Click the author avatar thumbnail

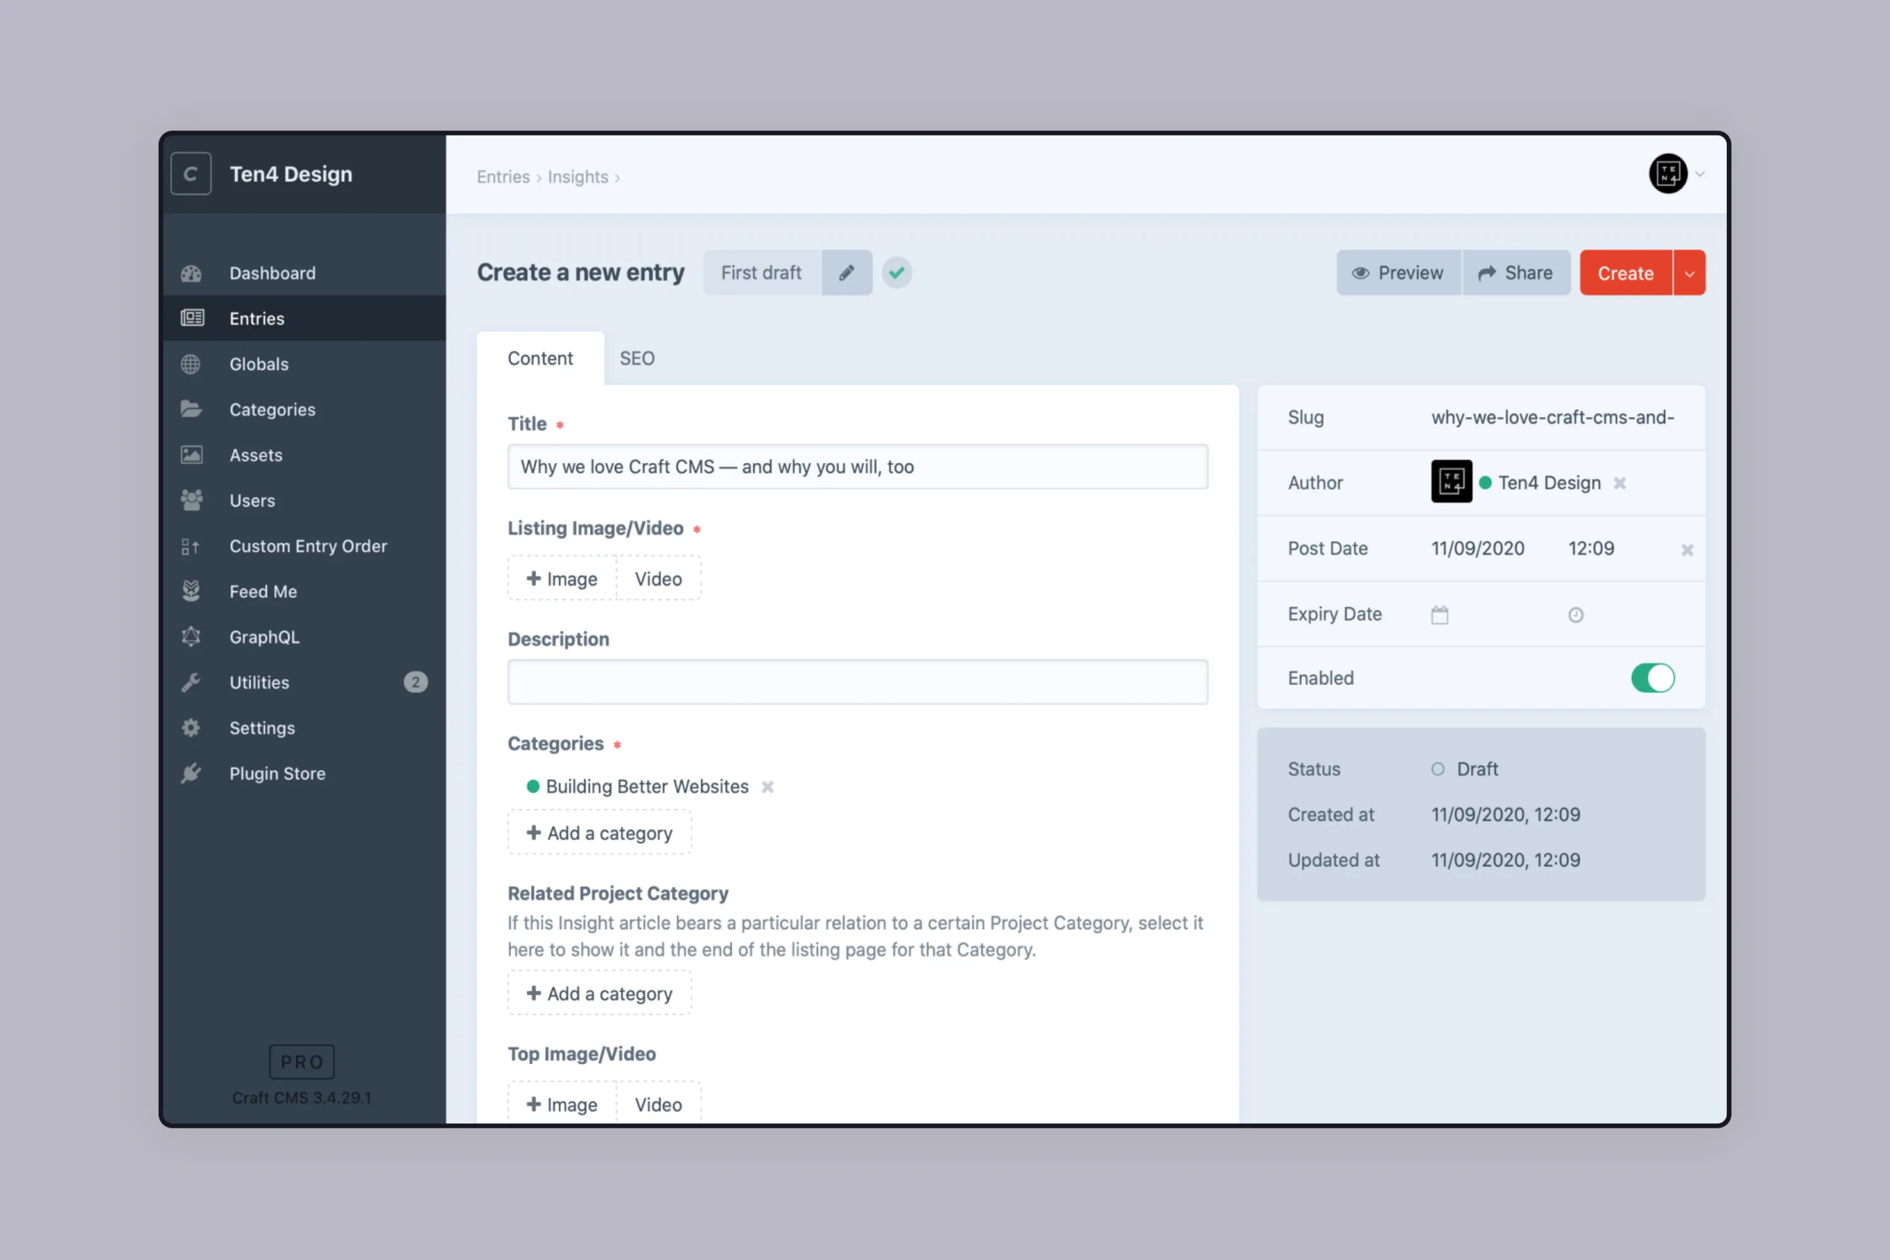pos(1452,481)
